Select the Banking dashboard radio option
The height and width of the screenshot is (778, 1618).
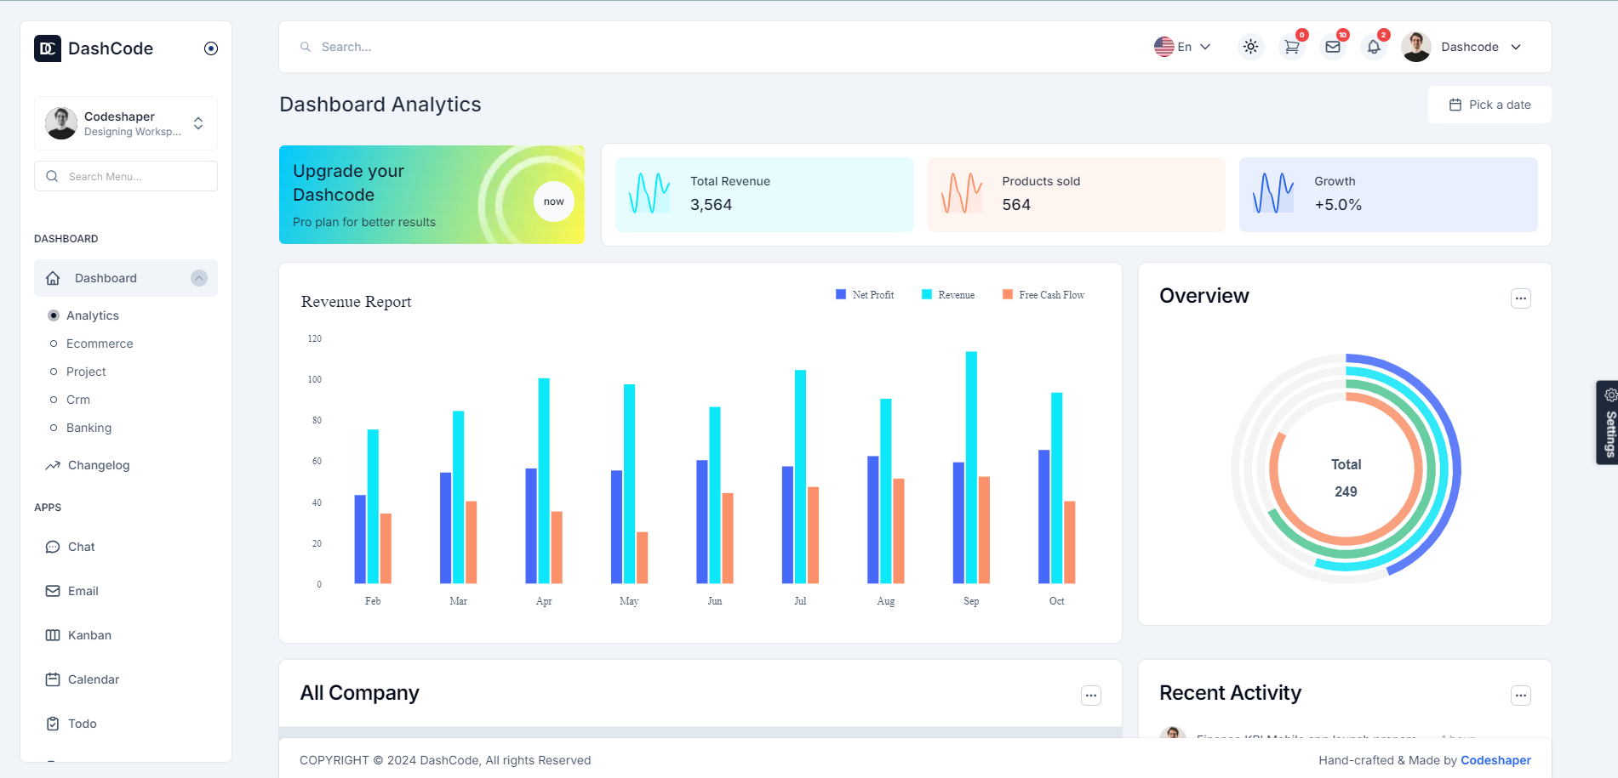54,428
